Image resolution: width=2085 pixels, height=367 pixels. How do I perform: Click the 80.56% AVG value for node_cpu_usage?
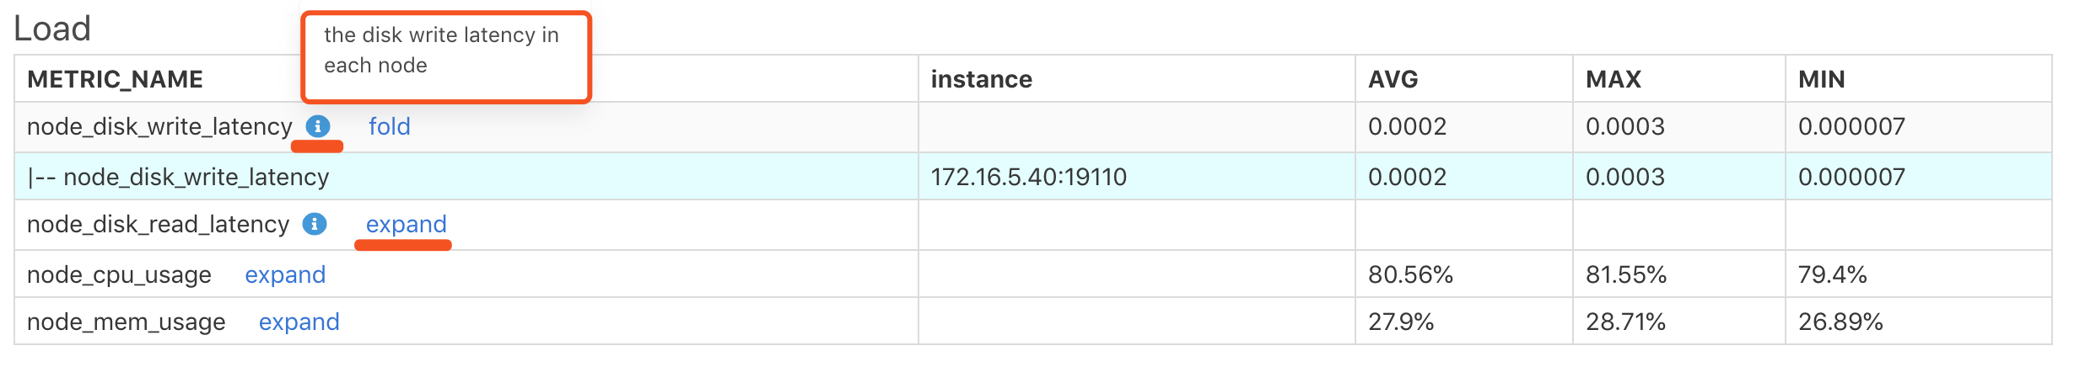click(x=1410, y=274)
